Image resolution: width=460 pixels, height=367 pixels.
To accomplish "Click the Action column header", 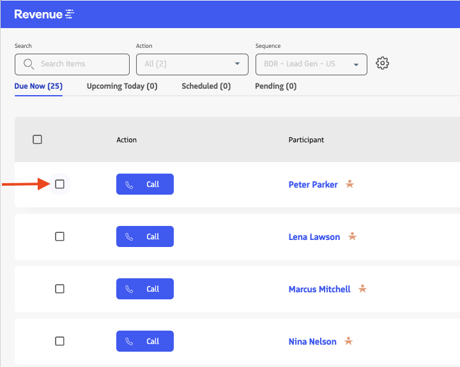I will (126, 140).
